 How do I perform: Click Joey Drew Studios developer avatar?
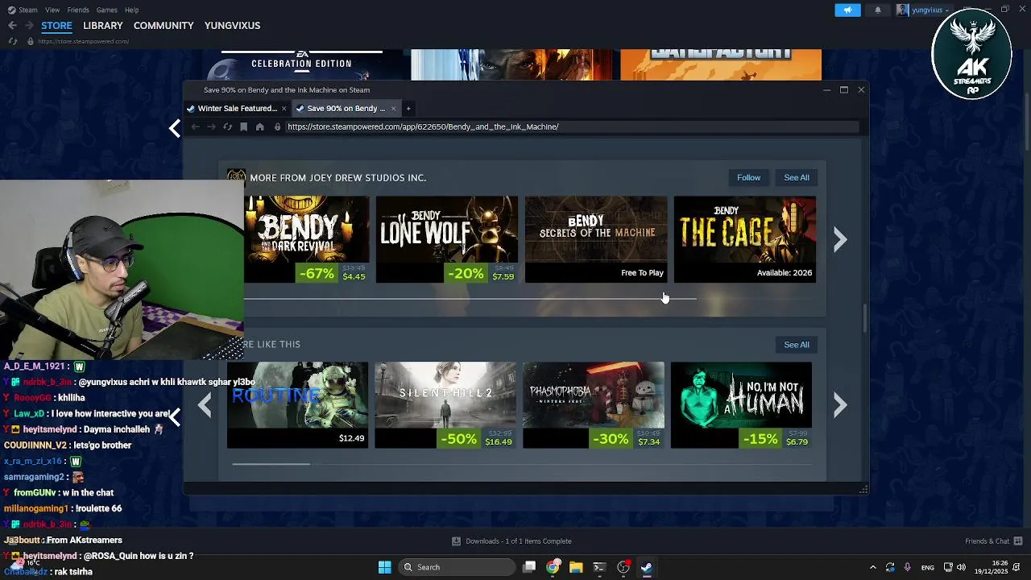236,177
